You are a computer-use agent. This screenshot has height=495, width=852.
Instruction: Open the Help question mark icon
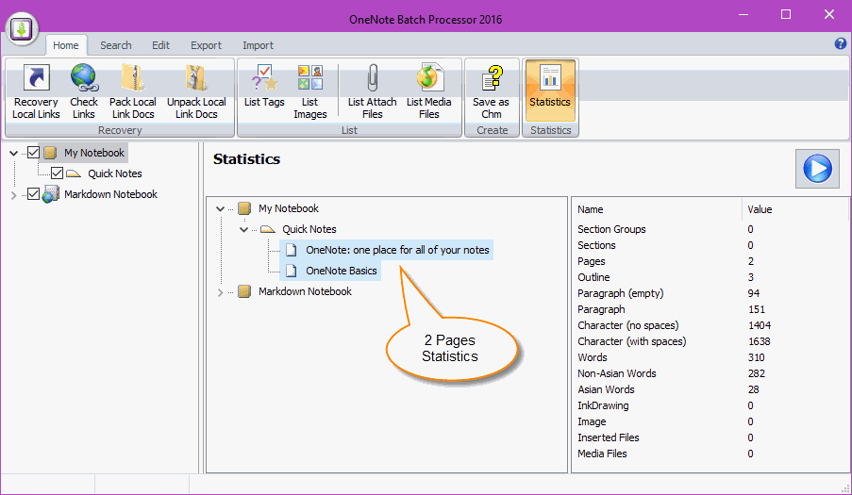pos(840,43)
